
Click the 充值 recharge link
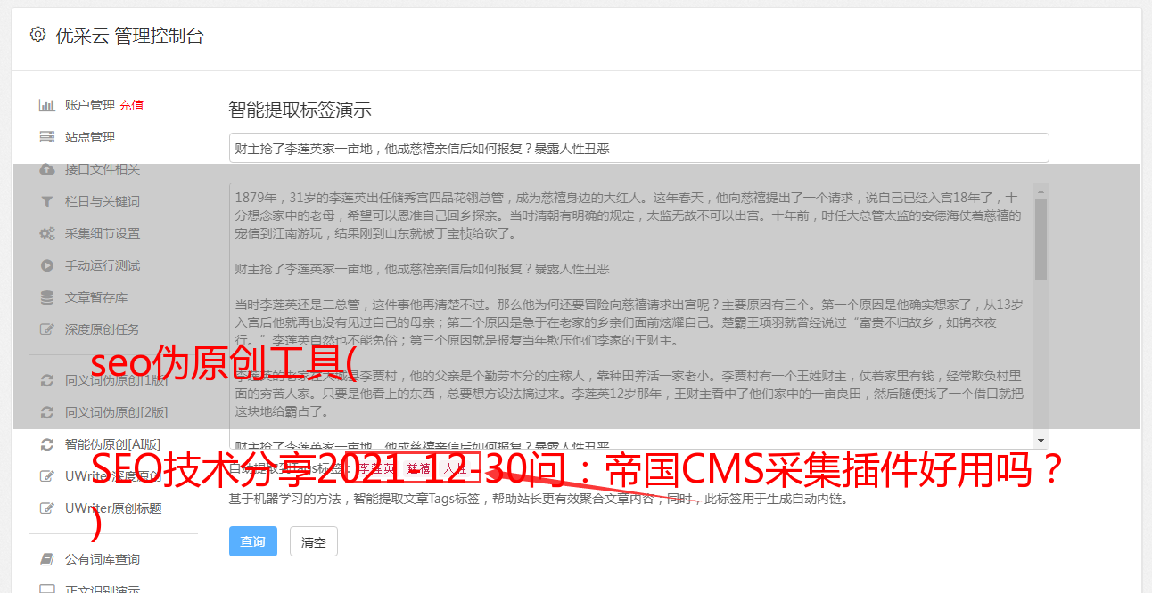131,105
